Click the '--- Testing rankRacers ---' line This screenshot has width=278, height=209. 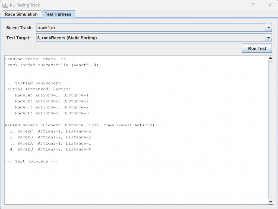tap(38, 83)
